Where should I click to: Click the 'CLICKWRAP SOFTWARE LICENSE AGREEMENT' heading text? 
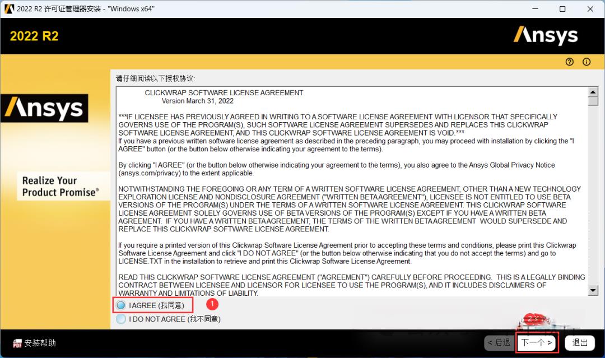tap(224, 92)
